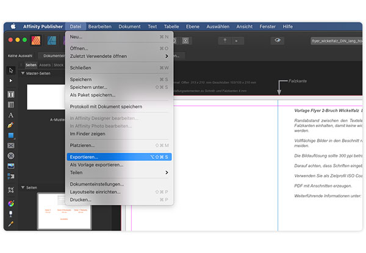The image size is (366, 253).
Task: Select the Transparency glass tool
Action: coord(11,214)
